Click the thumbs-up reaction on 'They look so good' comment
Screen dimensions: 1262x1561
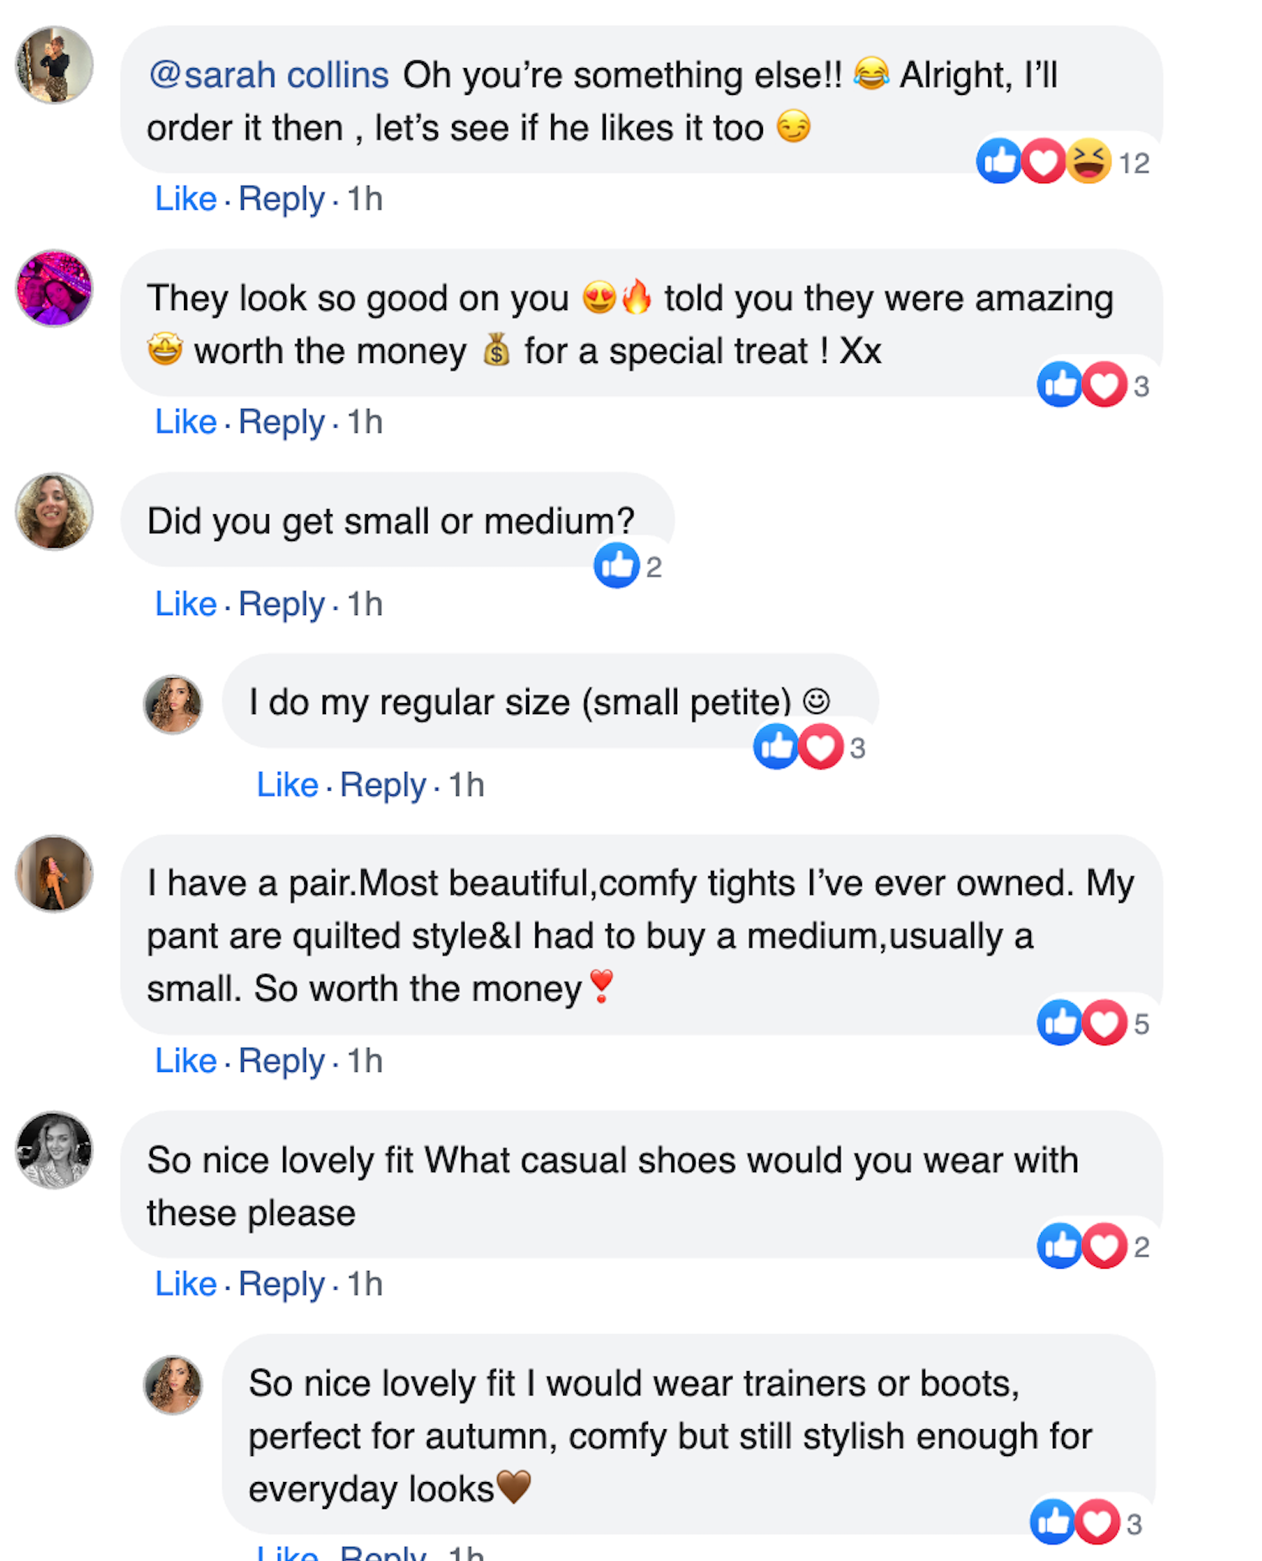[1060, 385]
